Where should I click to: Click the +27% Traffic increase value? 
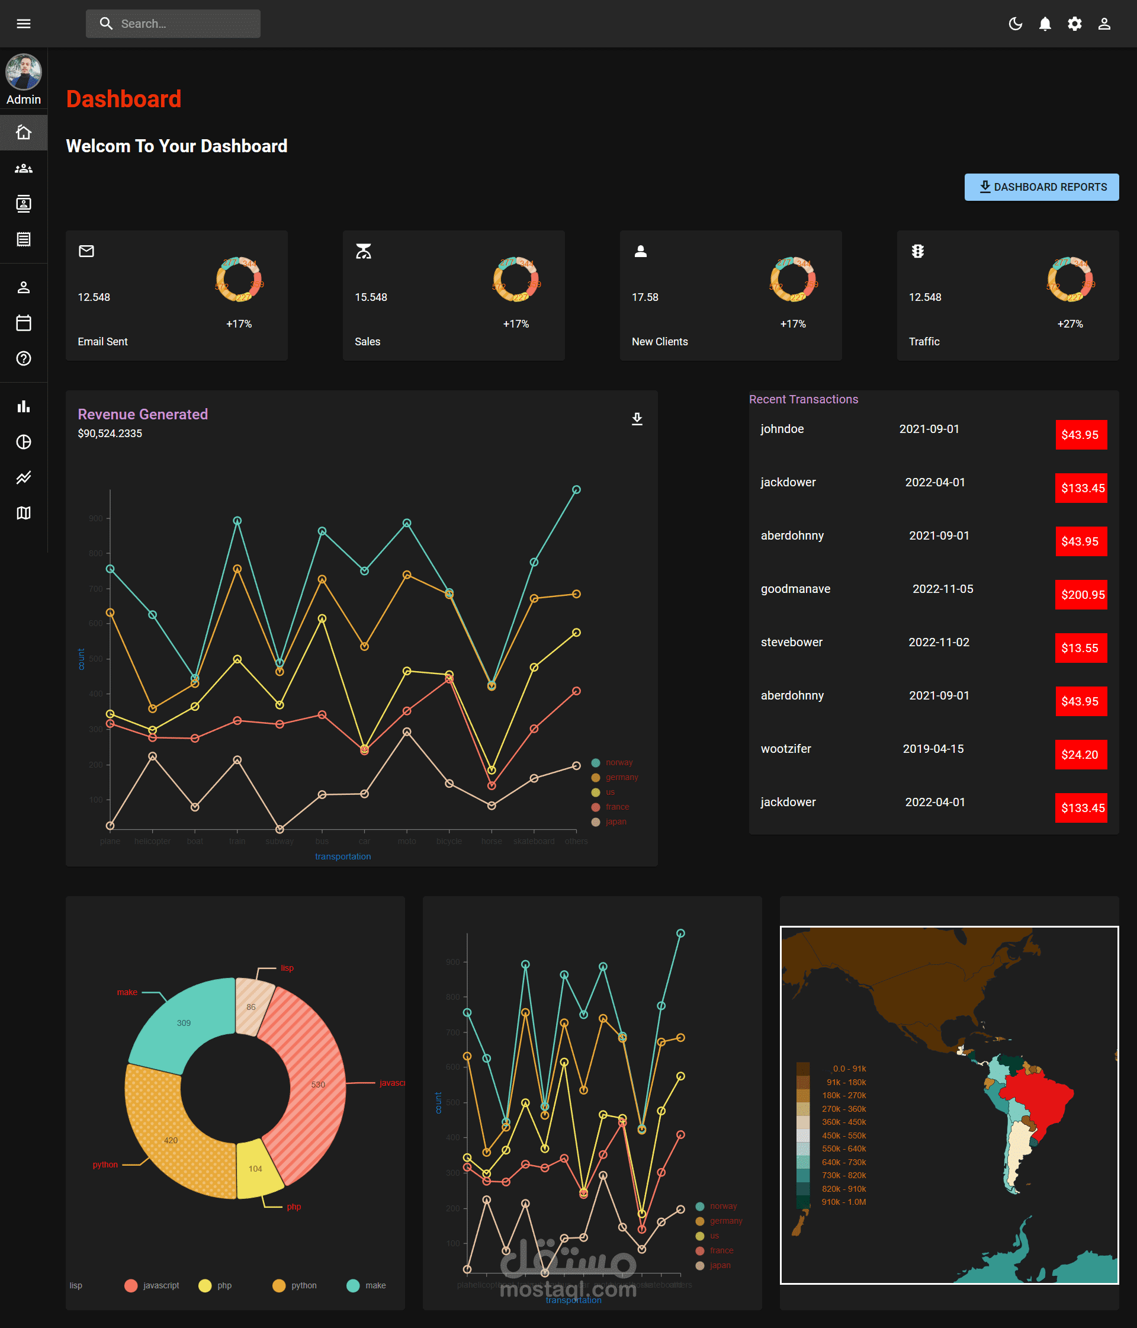pos(1070,325)
